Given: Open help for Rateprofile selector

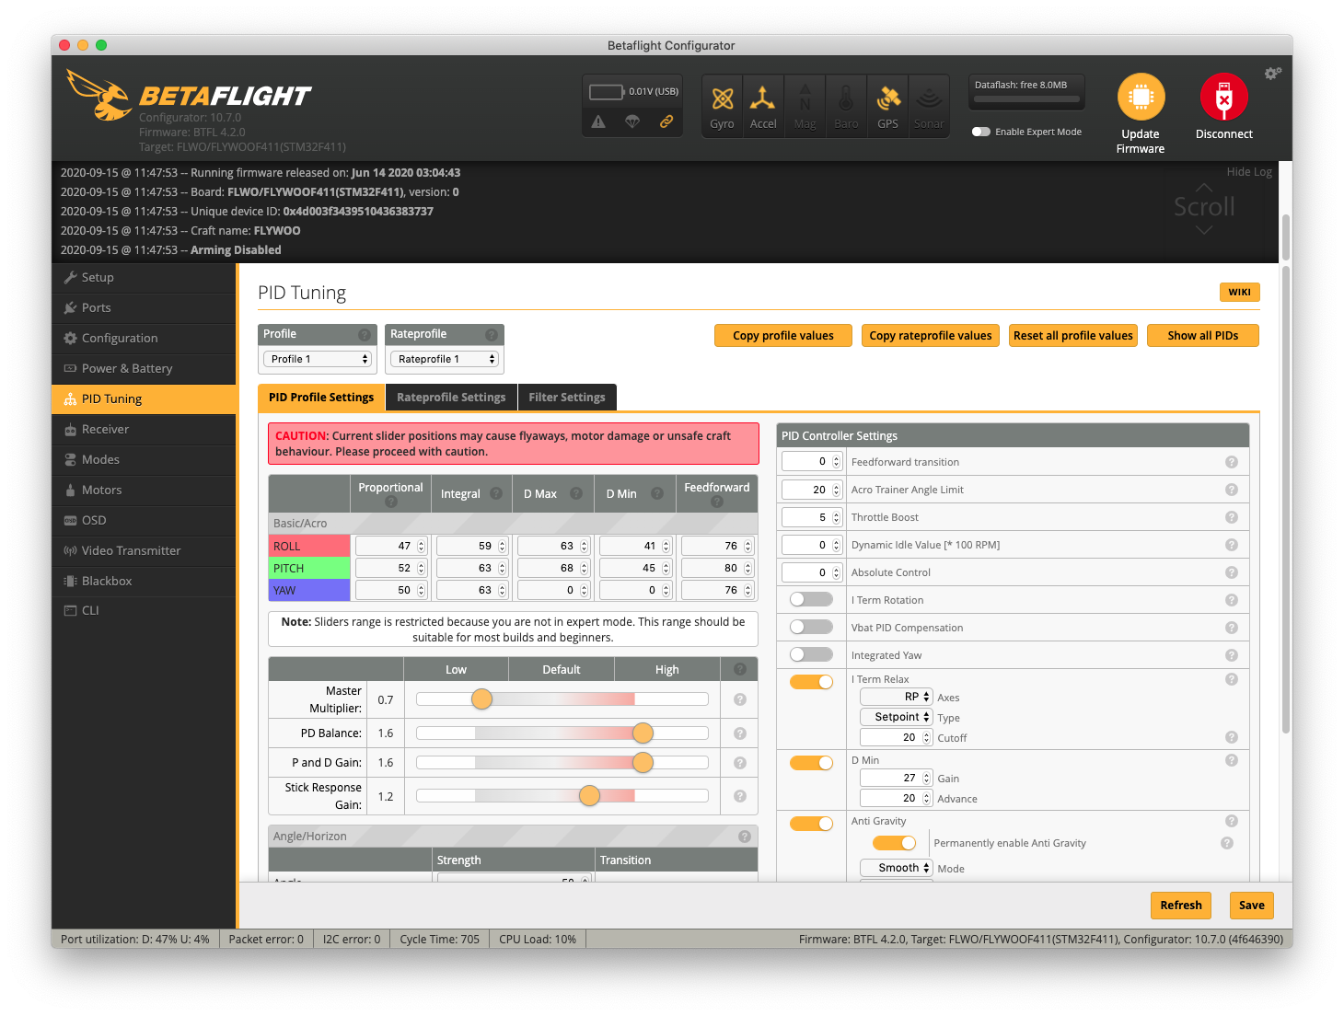Looking at the screenshot, I should point(492,334).
